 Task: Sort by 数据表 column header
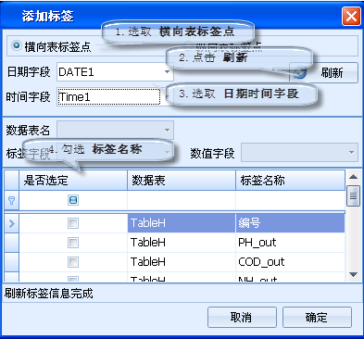182,181
